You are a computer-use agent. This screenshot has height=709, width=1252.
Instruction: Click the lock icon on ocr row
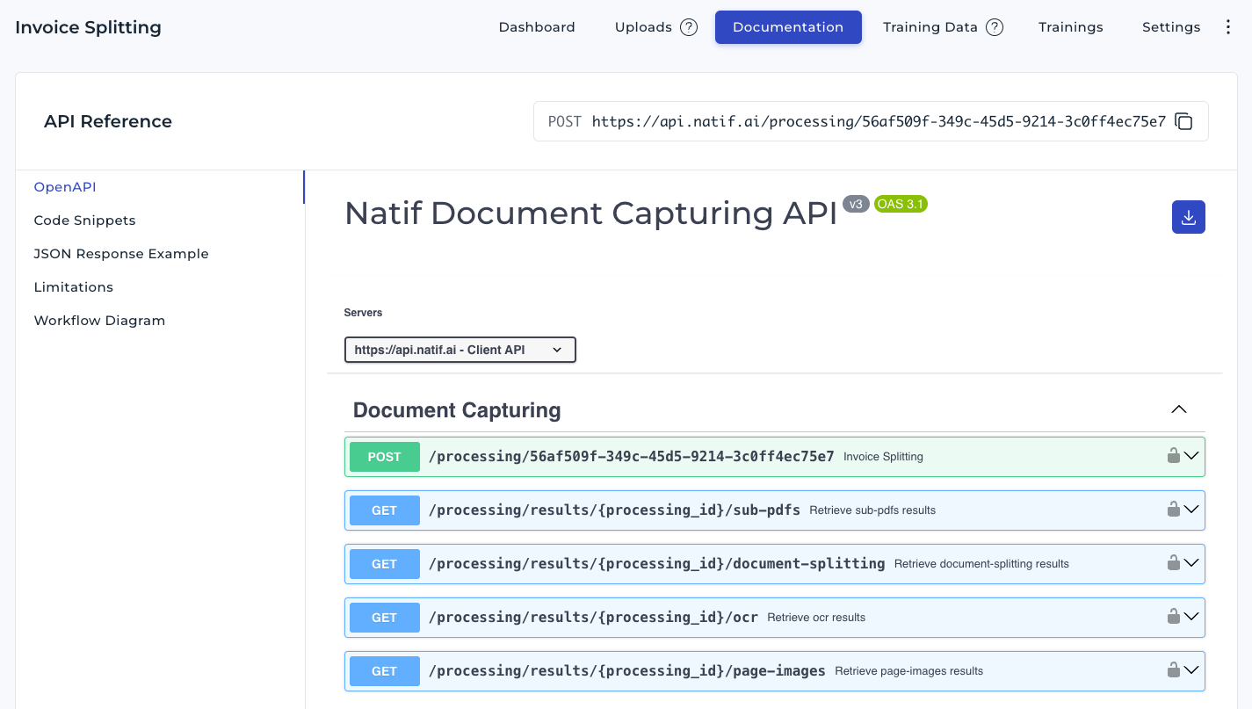[1173, 616]
